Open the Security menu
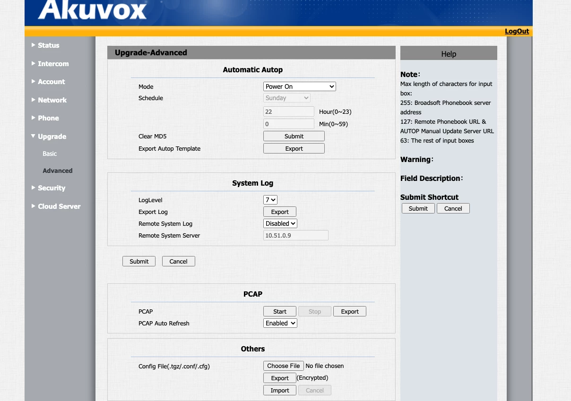571x401 pixels. click(52, 188)
